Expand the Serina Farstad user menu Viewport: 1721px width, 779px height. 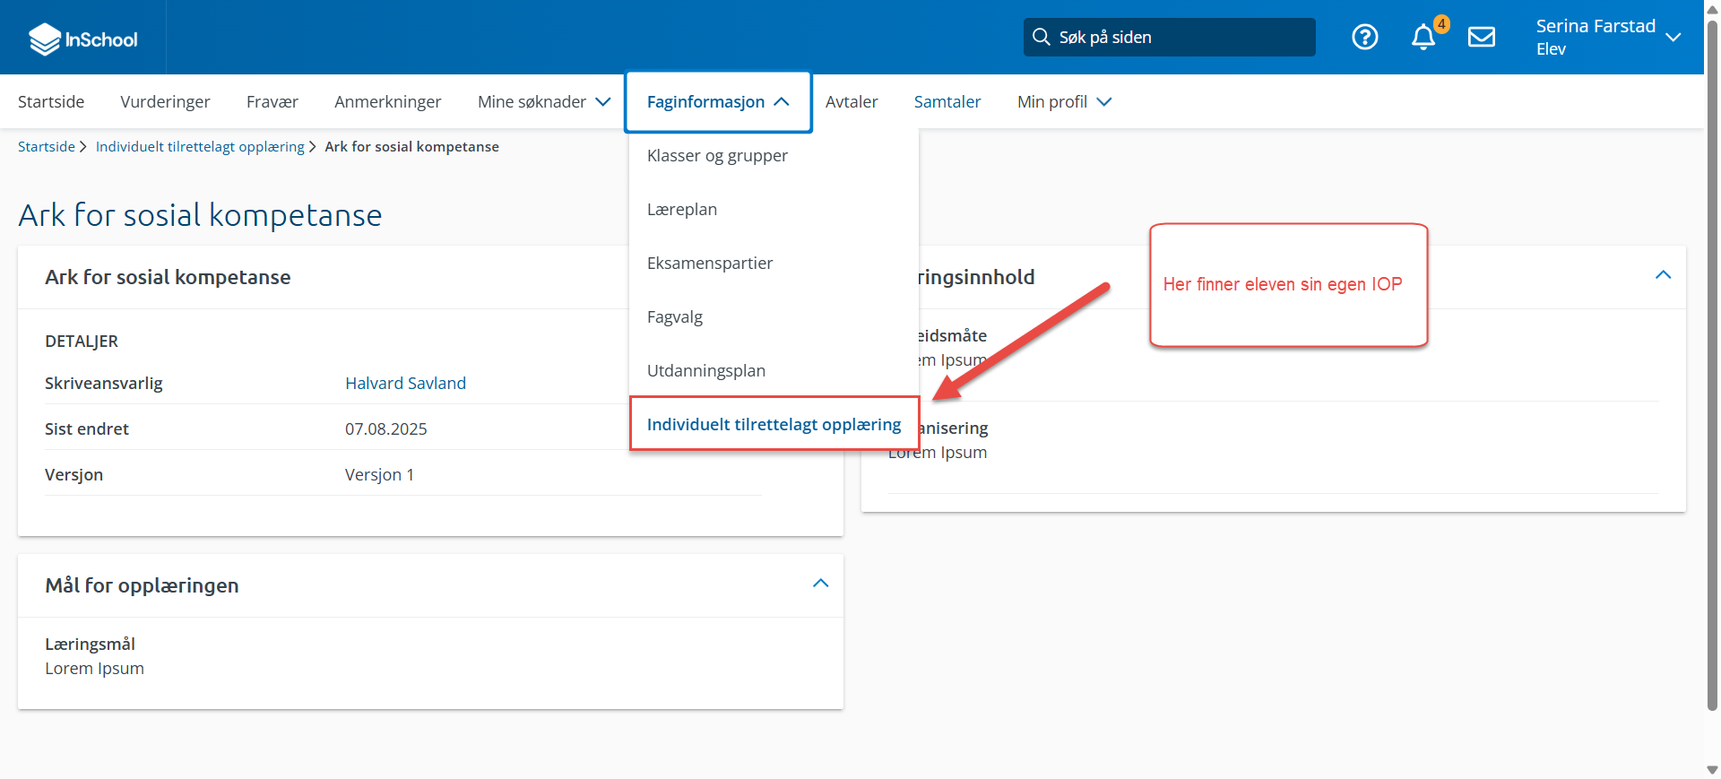1607,37
